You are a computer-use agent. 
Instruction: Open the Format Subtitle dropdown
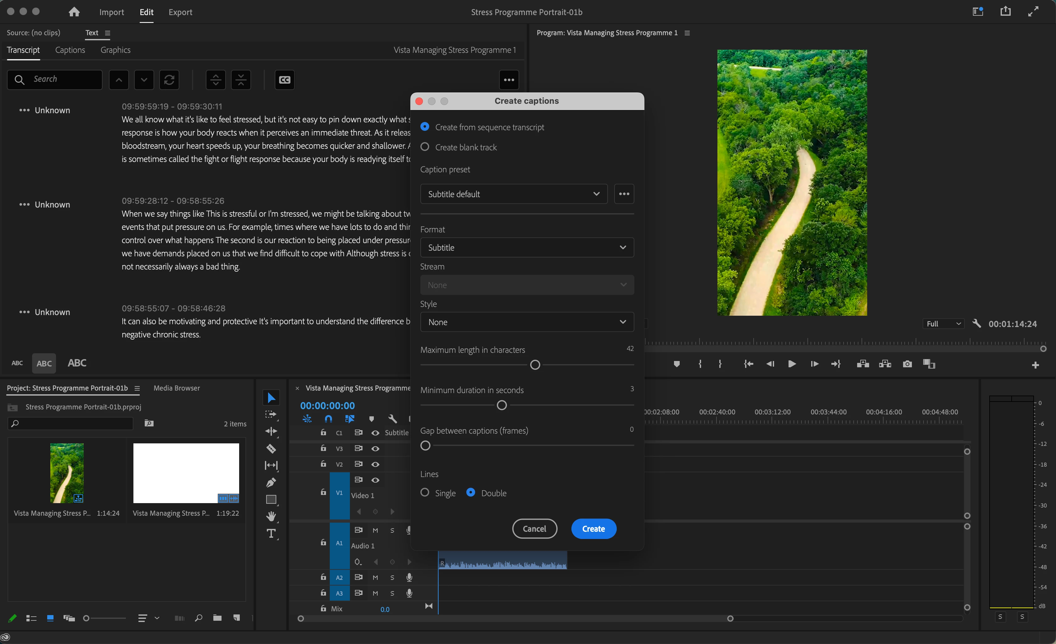(x=527, y=247)
